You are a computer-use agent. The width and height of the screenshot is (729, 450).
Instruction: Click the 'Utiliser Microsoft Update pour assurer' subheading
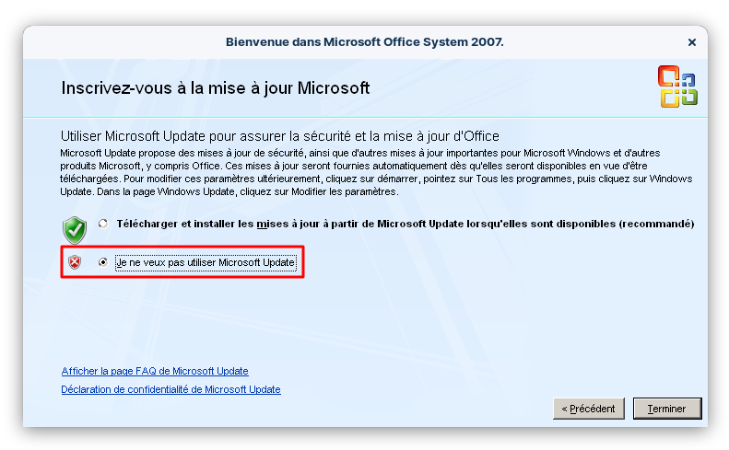pos(280,136)
